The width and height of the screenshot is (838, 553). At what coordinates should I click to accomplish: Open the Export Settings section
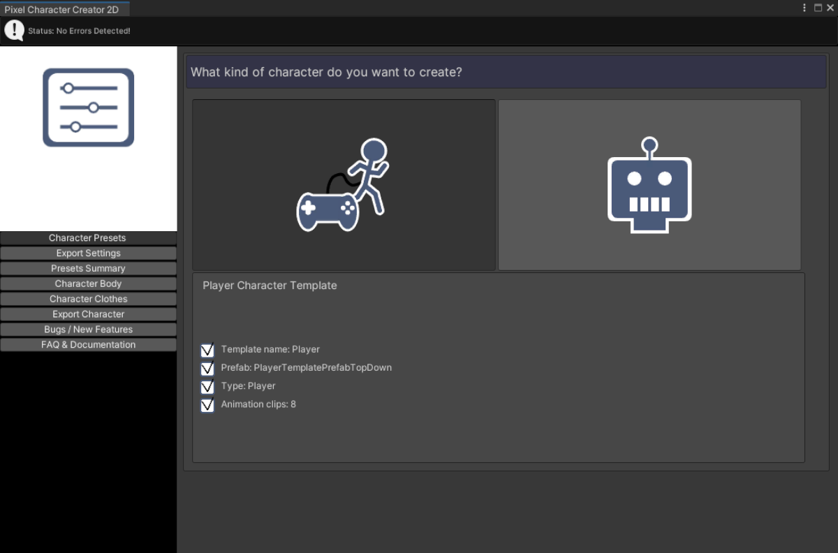click(x=88, y=253)
